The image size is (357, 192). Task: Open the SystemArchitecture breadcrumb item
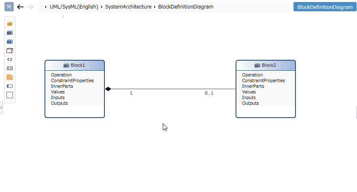tap(128, 7)
